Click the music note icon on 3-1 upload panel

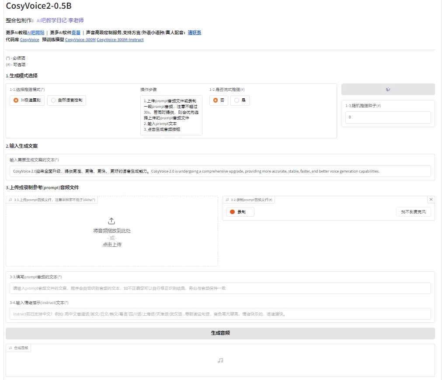tap(11, 200)
